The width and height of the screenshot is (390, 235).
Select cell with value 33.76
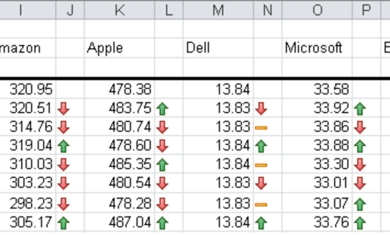pos(317,222)
